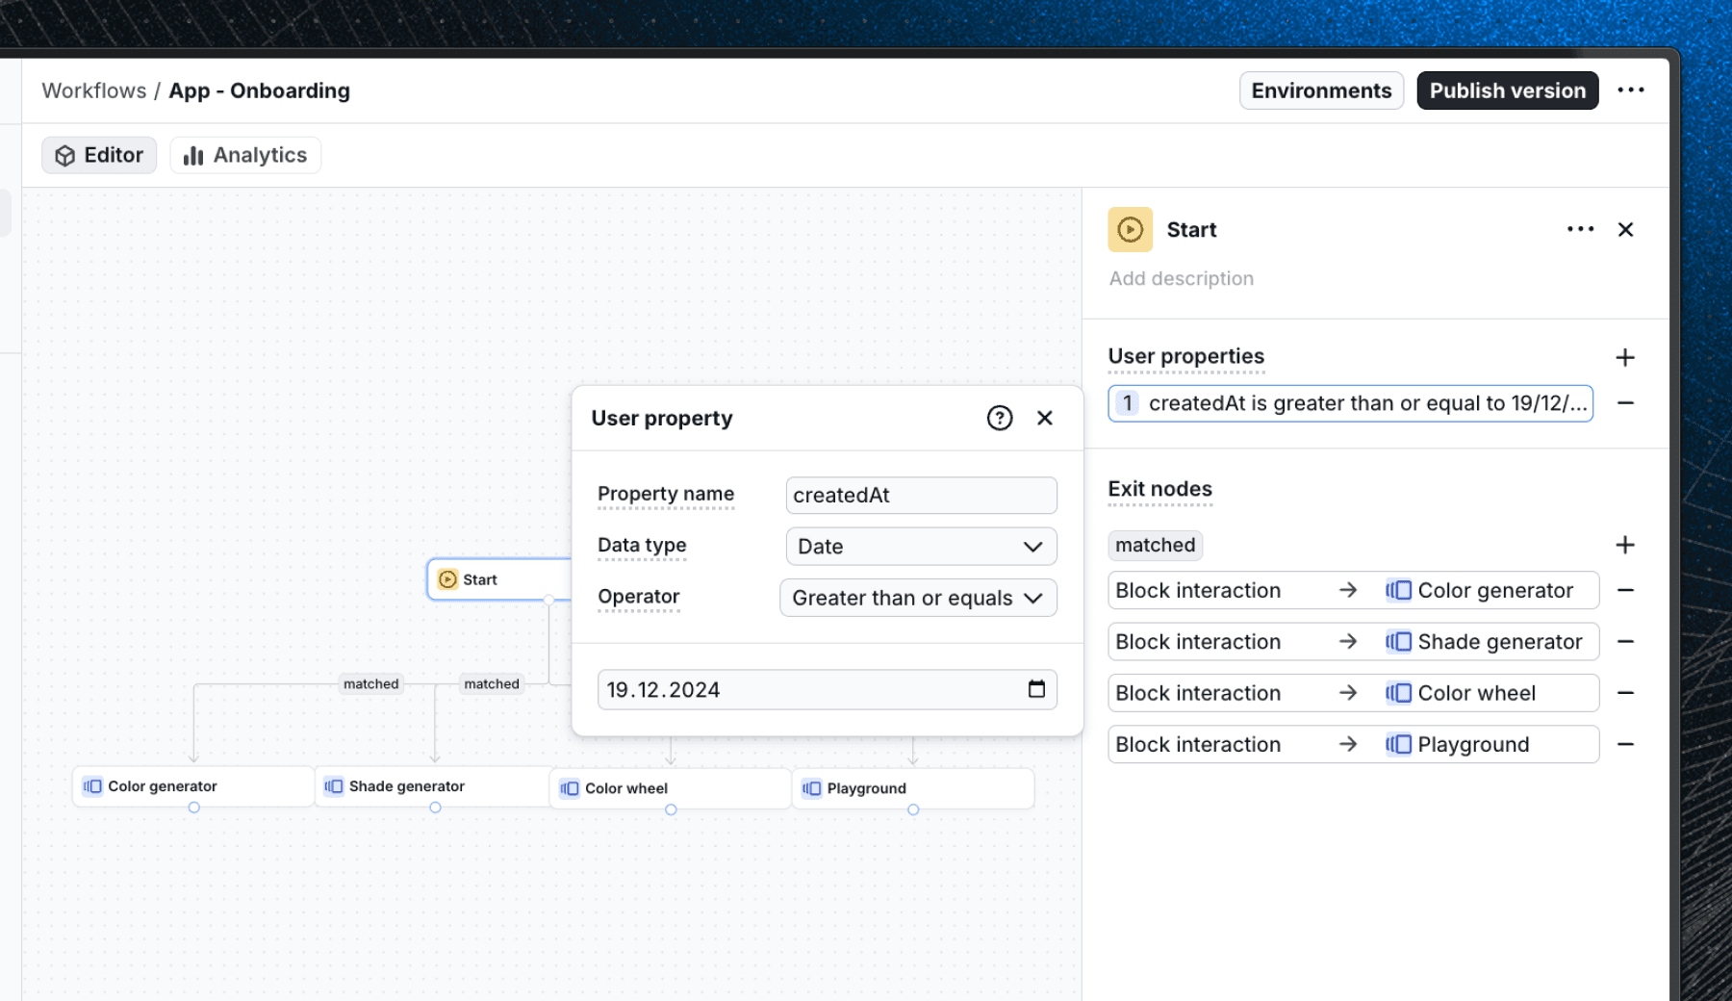Open the Operator dropdown

(917, 597)
